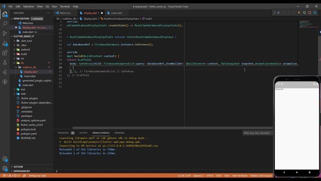This screenshot has height=181, width=321.
Task: Open the View menu
Action: (40, 7)
